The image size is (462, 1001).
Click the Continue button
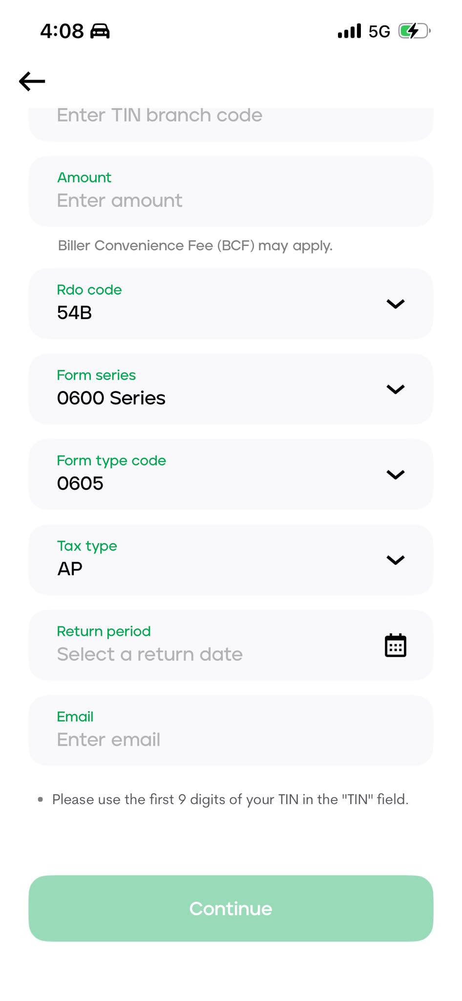click(231, 908)
